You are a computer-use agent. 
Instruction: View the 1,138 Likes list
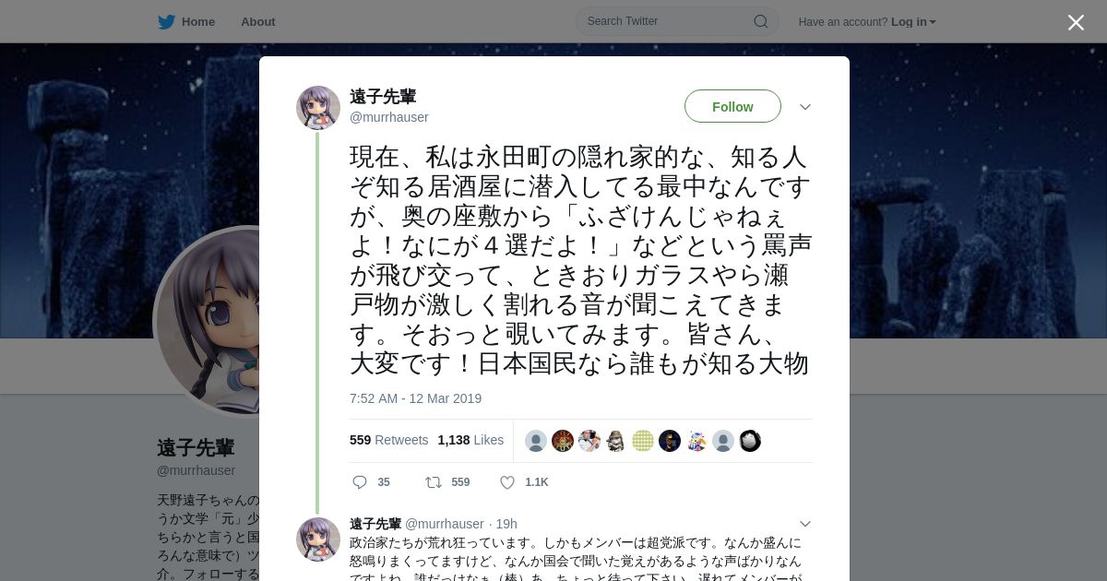470,440
